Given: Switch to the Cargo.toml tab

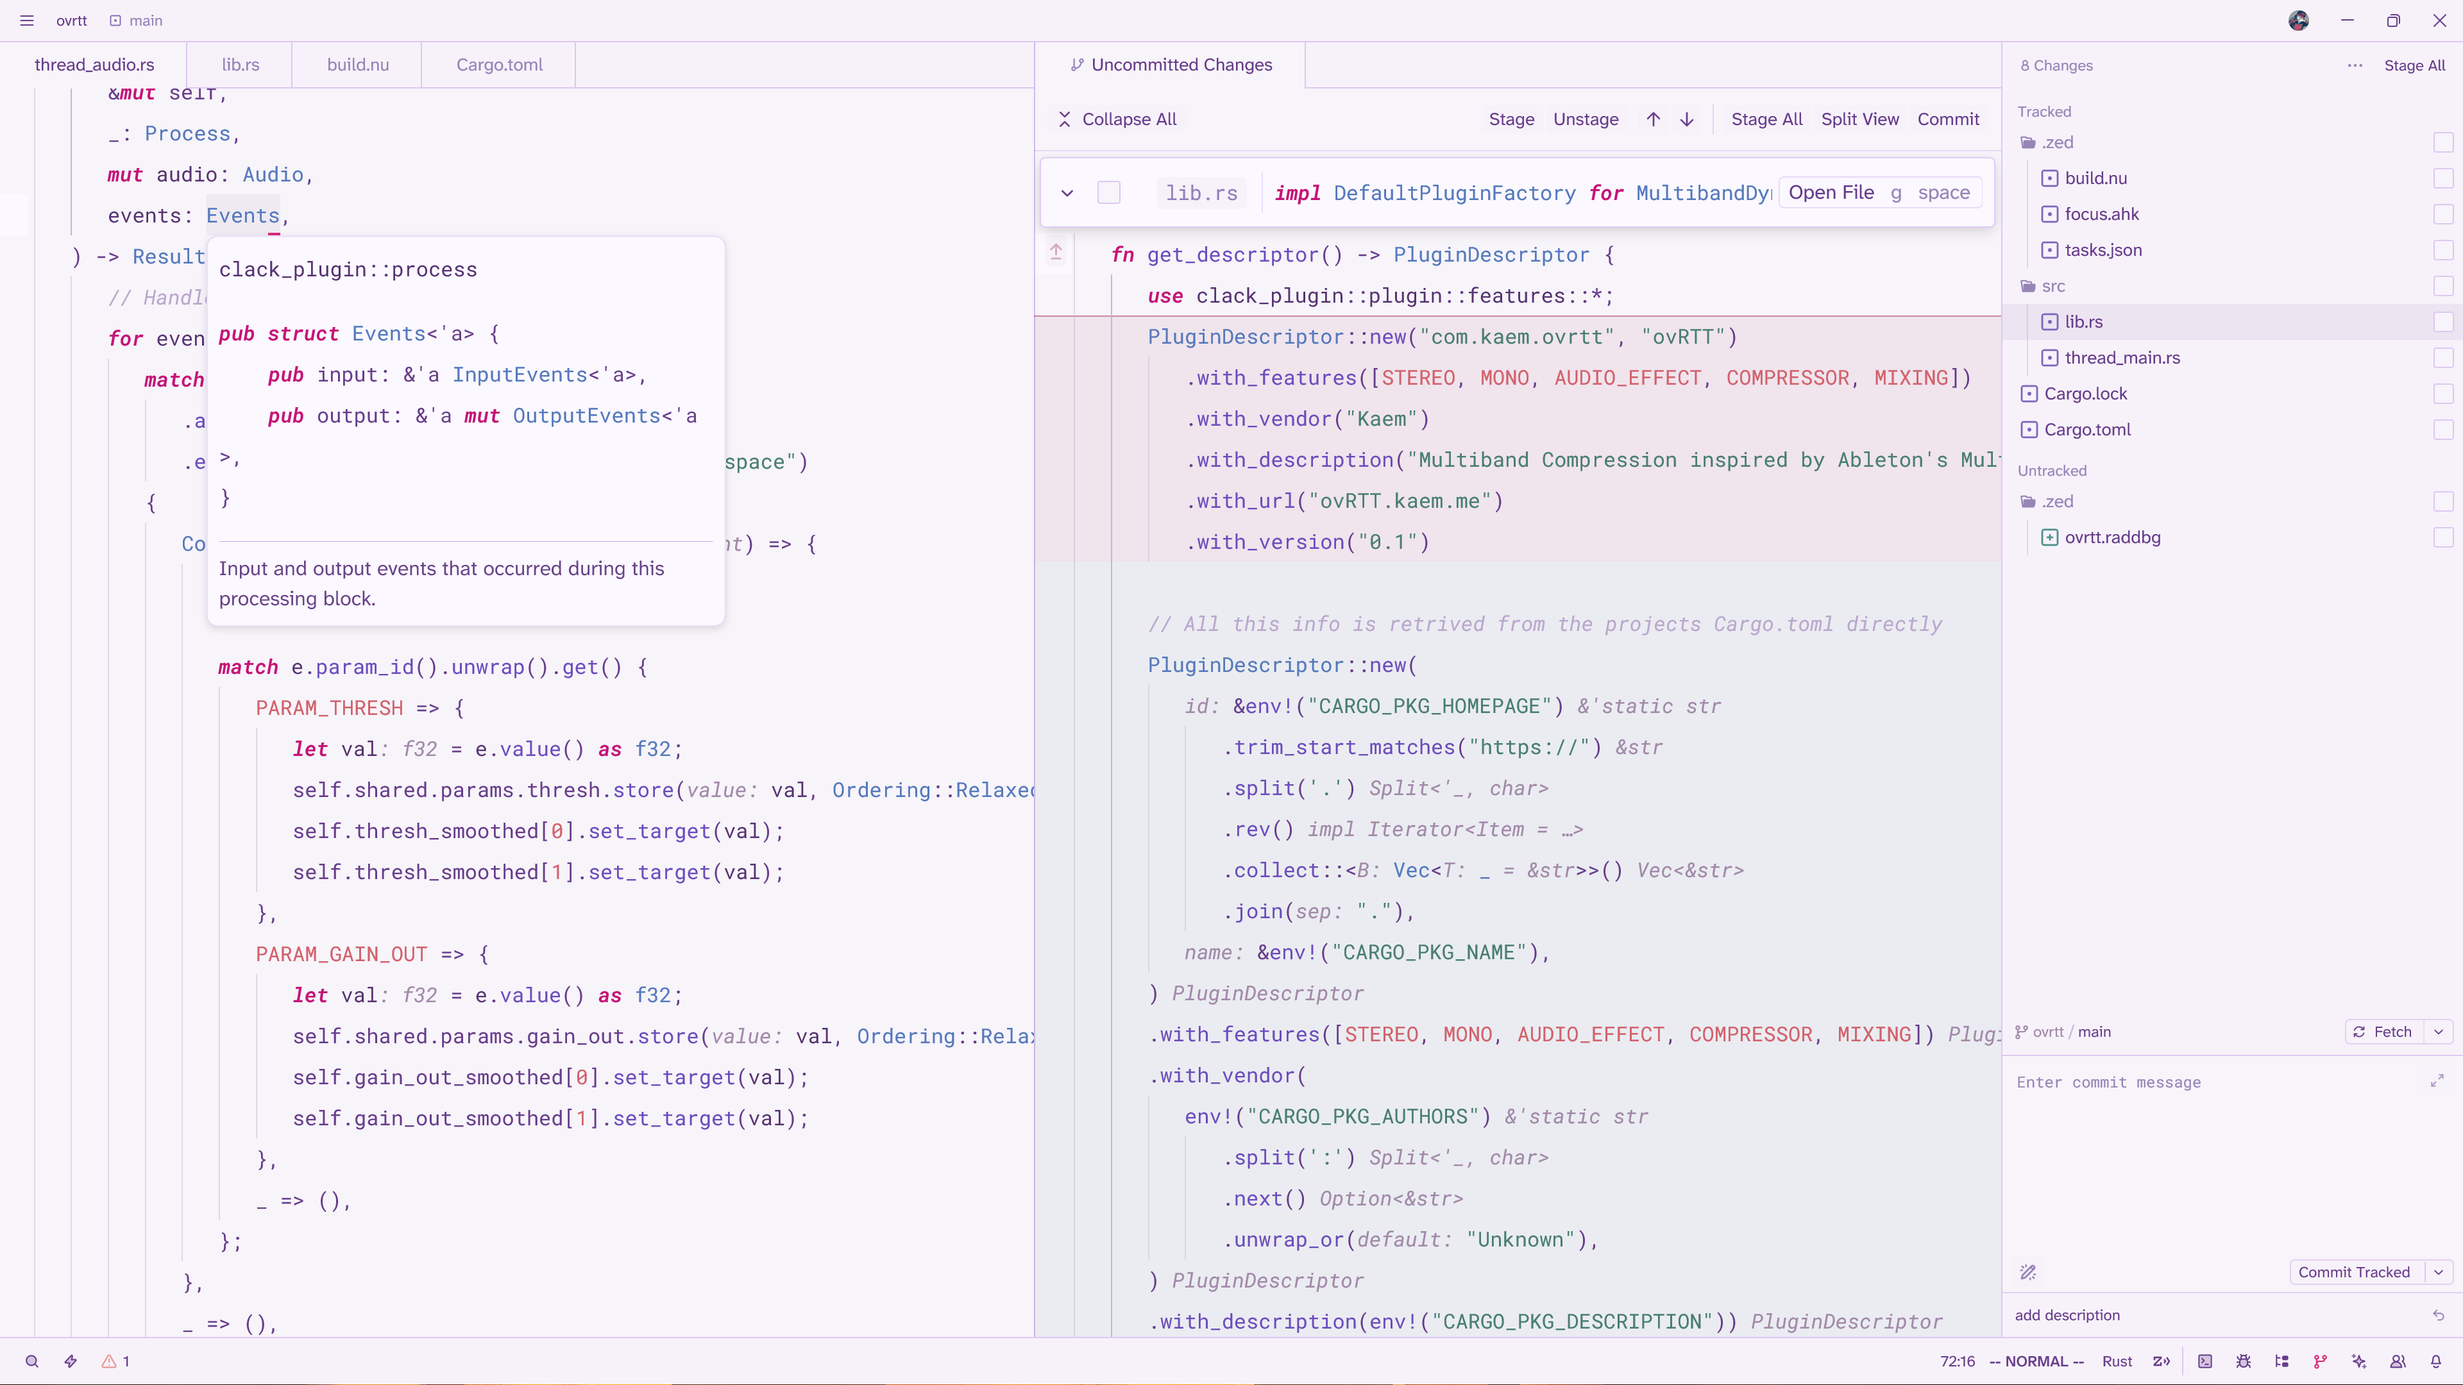Looking at the screenshot, I should 499,64.
